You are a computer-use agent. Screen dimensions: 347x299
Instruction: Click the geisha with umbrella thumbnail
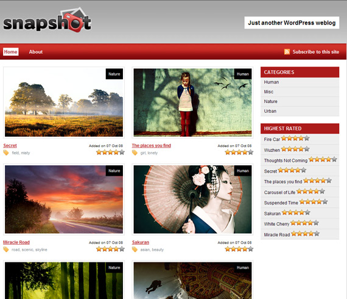tap(192, 199)
